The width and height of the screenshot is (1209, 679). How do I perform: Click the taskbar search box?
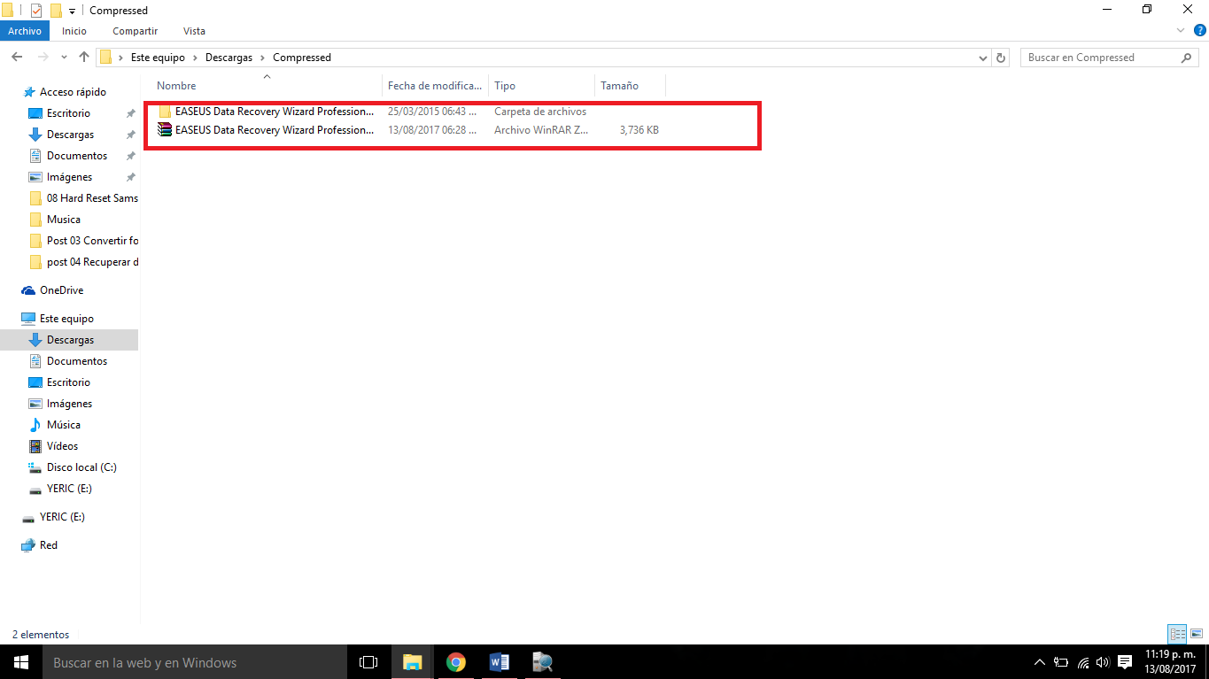pos(195,662)
